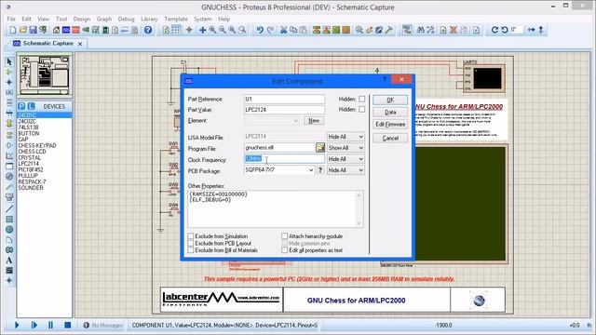
Task: Enable Exclude from PCB Layout checkbox
Action: pos(191,243)
